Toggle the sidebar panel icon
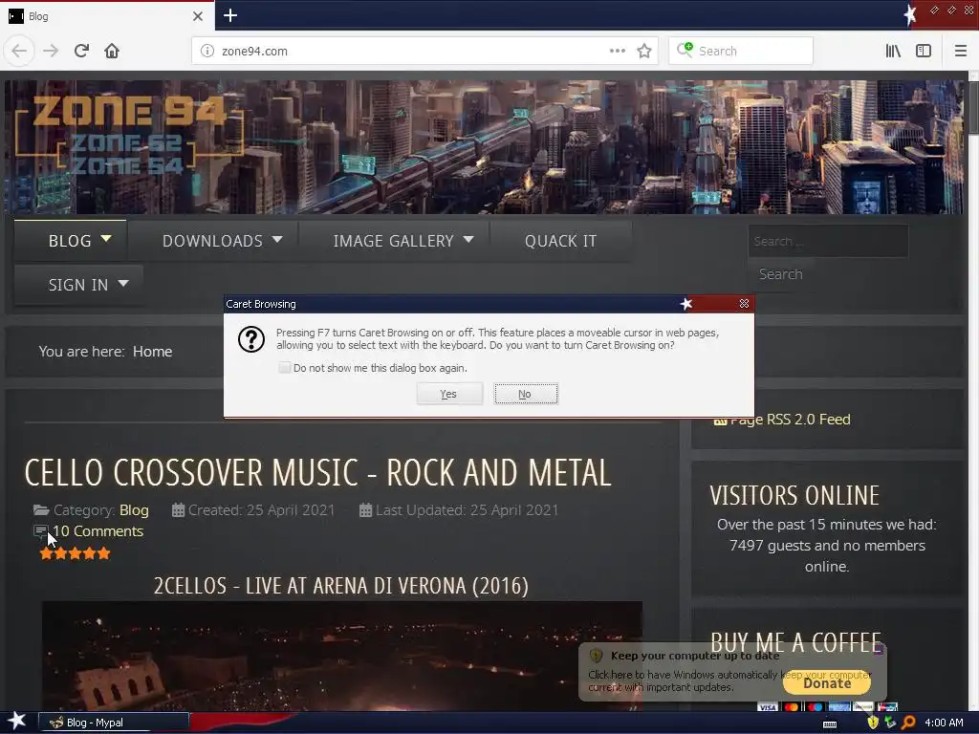This screenshot has height=734, width=979. tap(924, 51)
